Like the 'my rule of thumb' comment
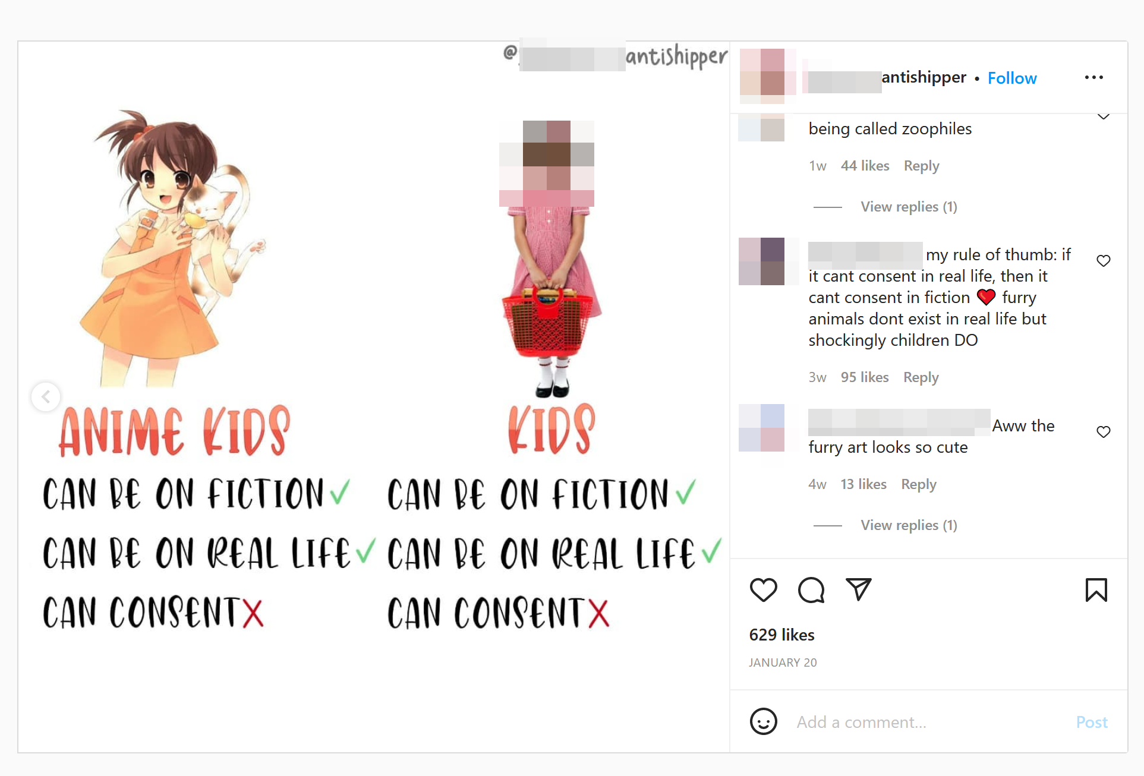 1104,261
